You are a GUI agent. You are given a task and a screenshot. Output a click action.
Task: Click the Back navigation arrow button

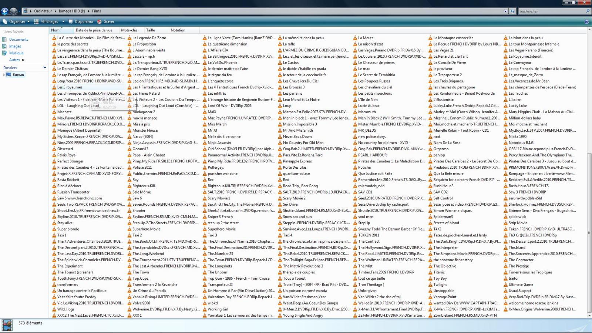pos(5,11)
